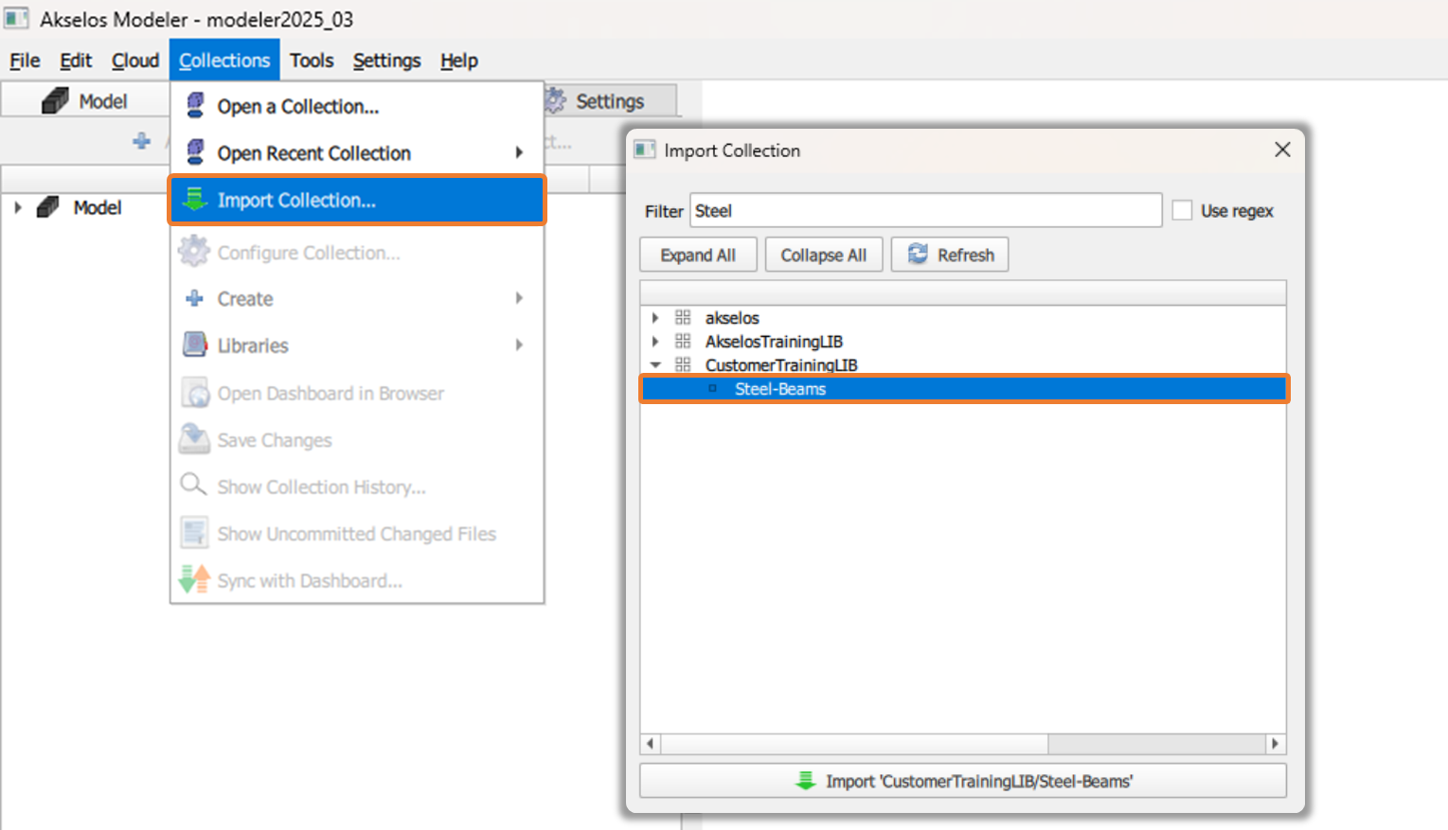Click Import 'CustomerTrainingLIB/Steel-Beams' button
Image resolution: width=1448 pixels, height=830 pixels.
click(963, 781)
